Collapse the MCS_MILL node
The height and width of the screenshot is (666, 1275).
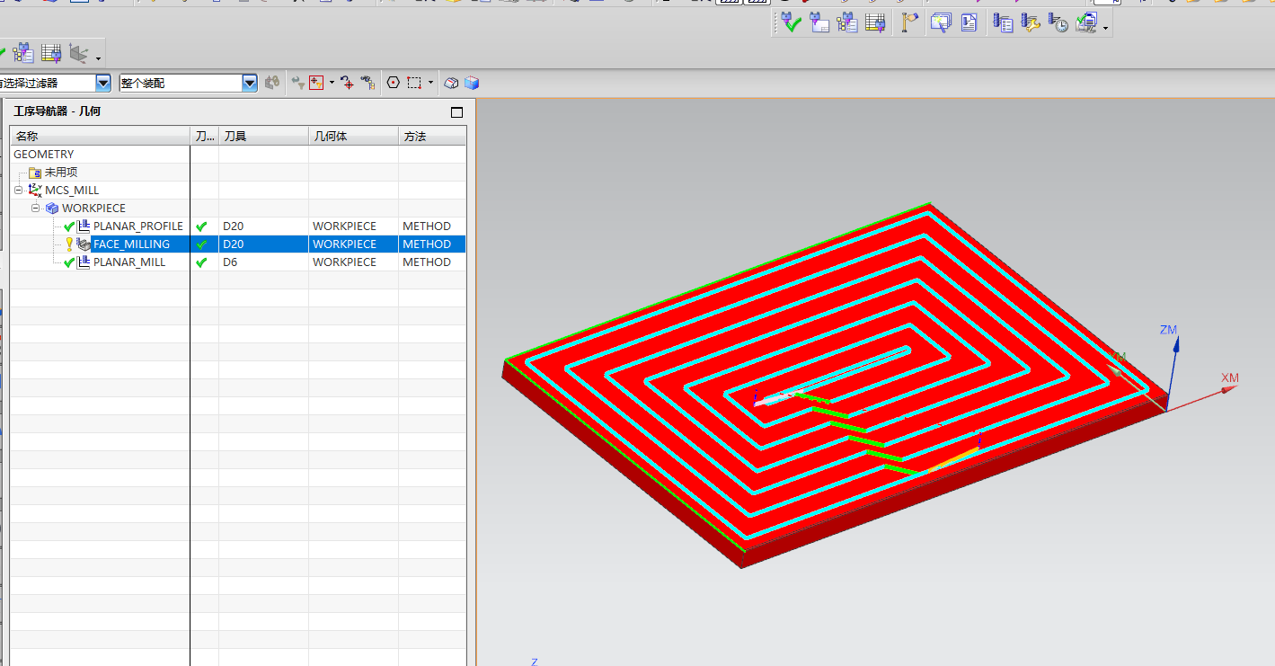(x=18, y=191)
